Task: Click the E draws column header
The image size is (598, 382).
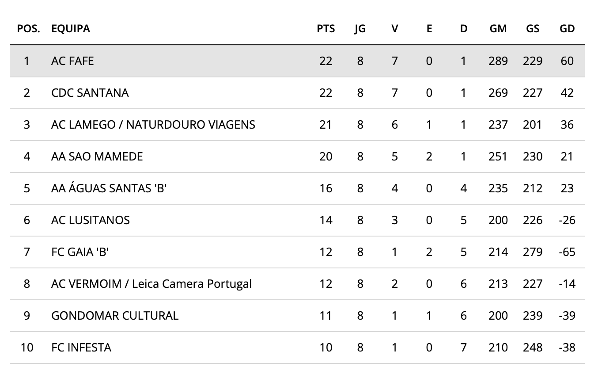Action: (429, 29)
